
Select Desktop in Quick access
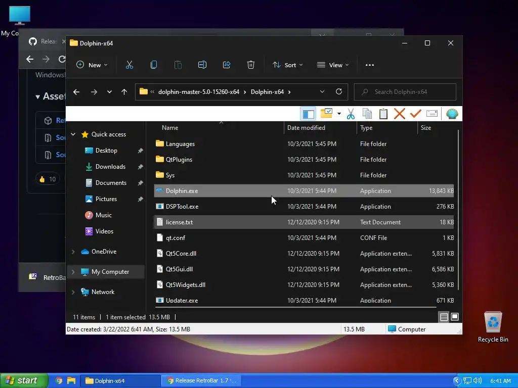point(106,151)
